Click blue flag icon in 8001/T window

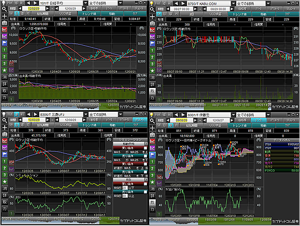152,155
